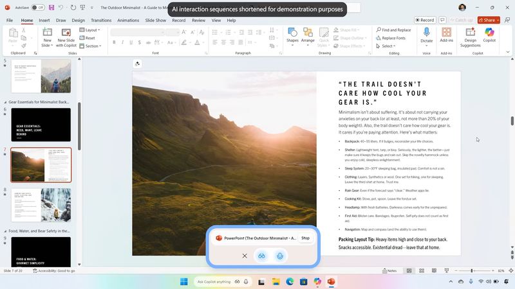The image size is (515, 289).
Task: Collapse the ribbon with chevron
Action: tap(508, 52)
